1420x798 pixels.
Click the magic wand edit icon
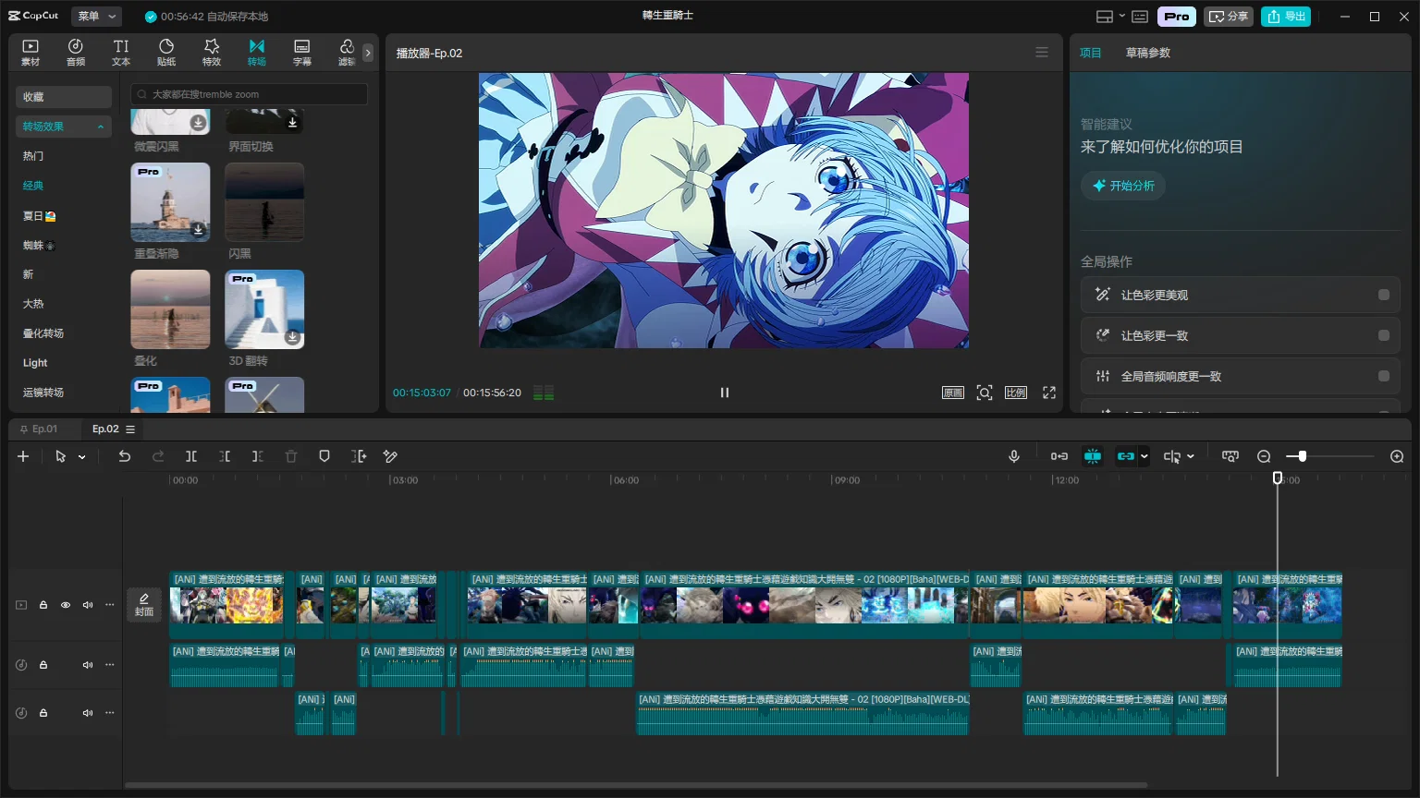click(390, 456)
